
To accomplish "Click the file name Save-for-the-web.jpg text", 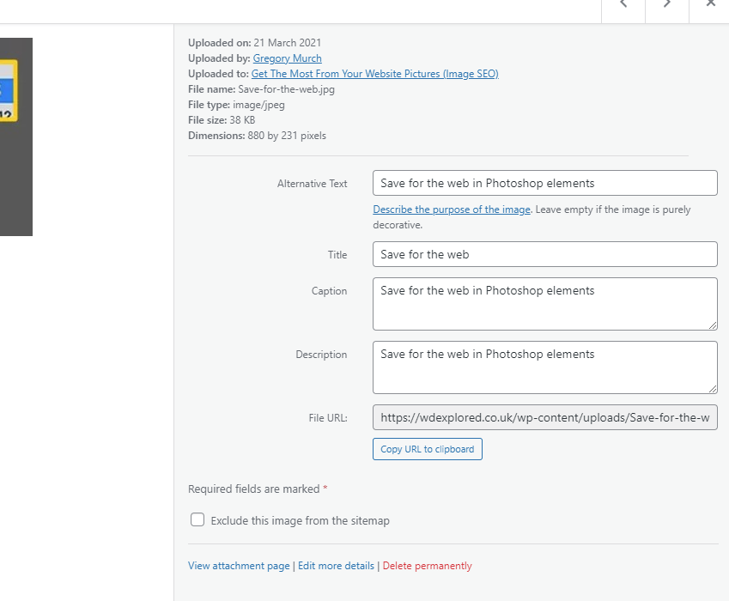I will pos(287,89).
